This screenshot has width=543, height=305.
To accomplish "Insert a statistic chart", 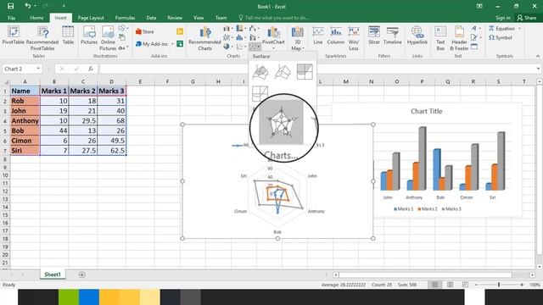I will coord(239,37).
